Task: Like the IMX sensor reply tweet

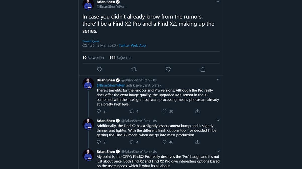Action: (165, 111)
